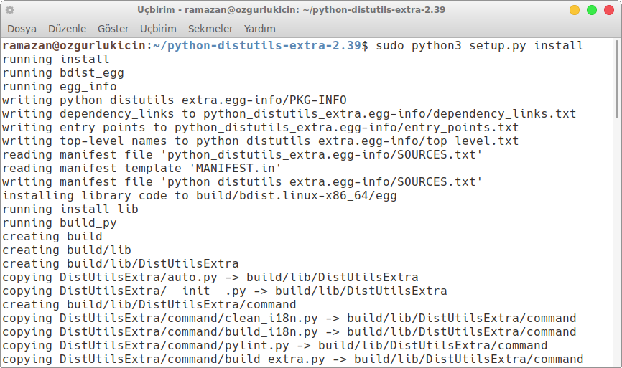Screen dimensions: 622x368
Task: Click the 'running bdist_egg' output line
Action: (x=63, y=73)
